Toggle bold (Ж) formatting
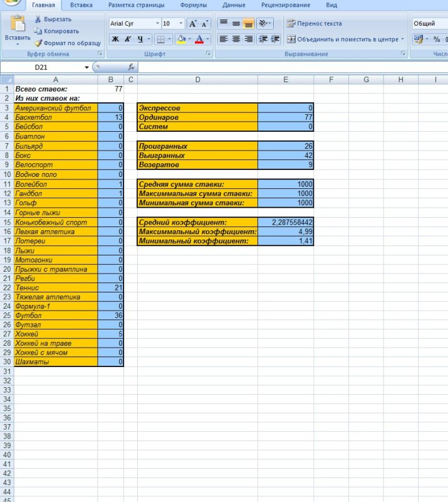This screenshot has height=502, width=448. pyautogui.click(x=115, y=39)
